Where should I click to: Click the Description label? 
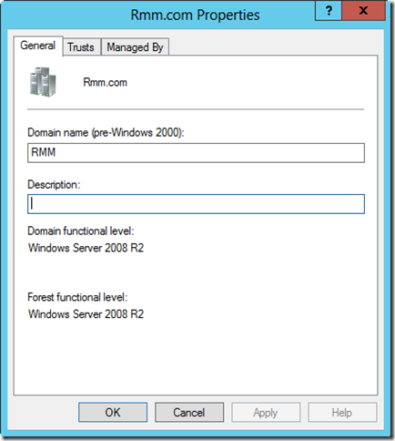(54, 185)
